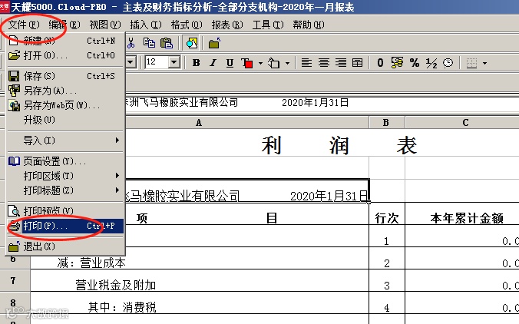519x324 pixels.
Task: Click the fill color bucket icon
Action: [x=274, y=63]
